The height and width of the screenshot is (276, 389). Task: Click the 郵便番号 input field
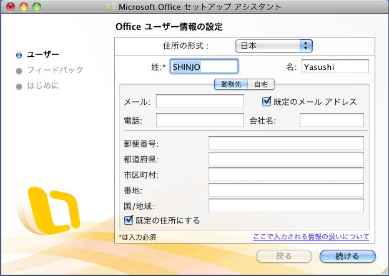click(x=286, y=143)
